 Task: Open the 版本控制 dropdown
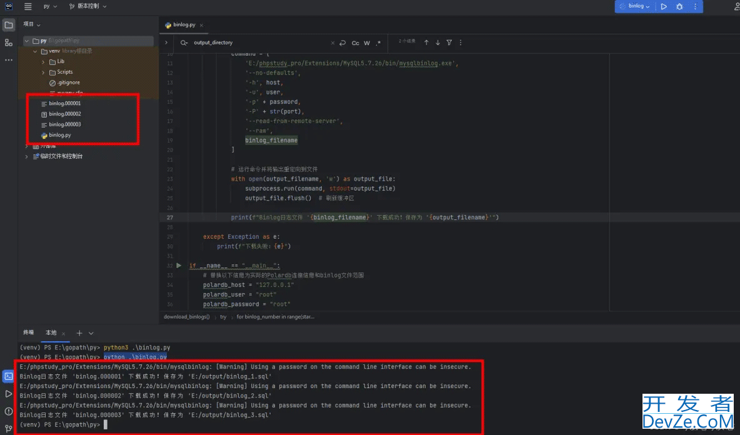[87, 7]
